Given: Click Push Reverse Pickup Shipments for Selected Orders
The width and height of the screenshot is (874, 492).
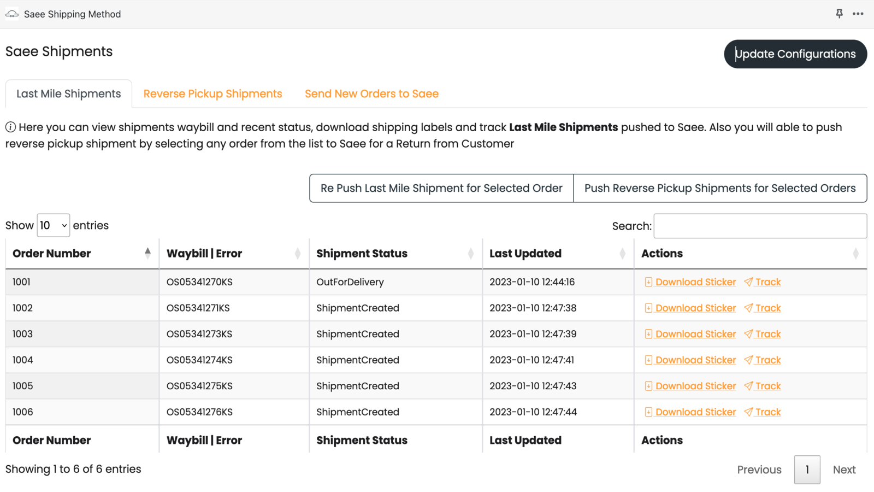Looking at the screenshot, I should tap(720, 188).
